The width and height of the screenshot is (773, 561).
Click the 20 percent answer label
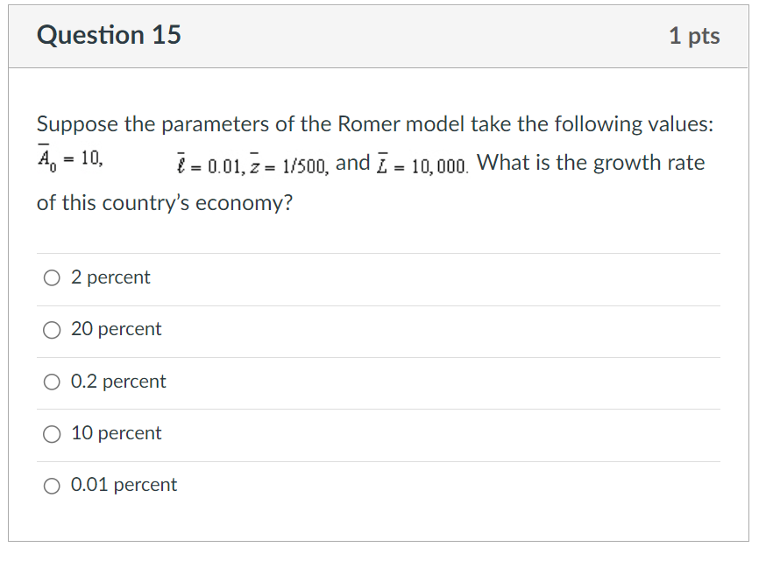[116, 330]
